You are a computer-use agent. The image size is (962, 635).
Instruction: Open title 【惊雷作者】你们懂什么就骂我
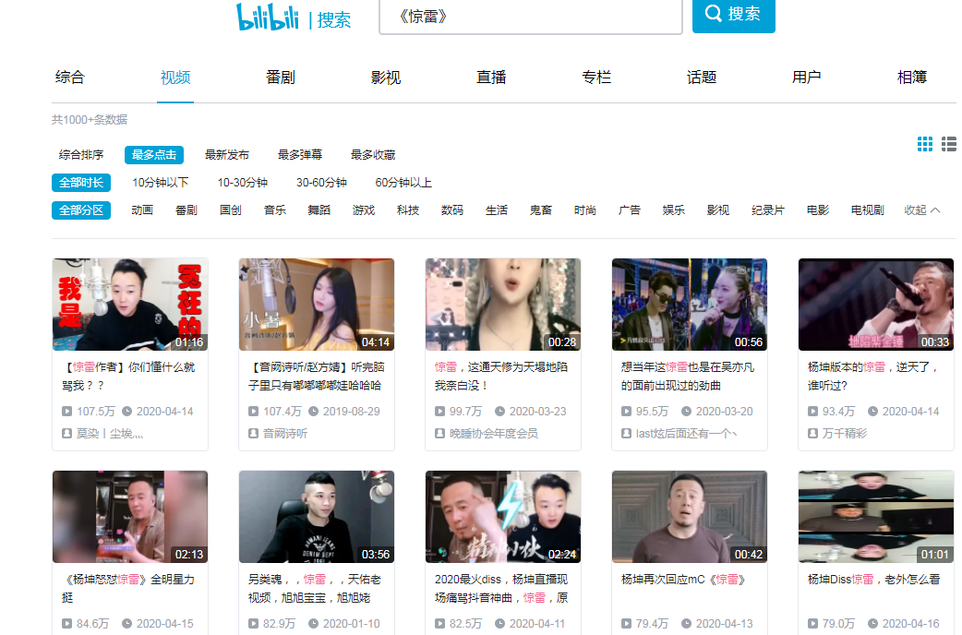tap(129, 376)
